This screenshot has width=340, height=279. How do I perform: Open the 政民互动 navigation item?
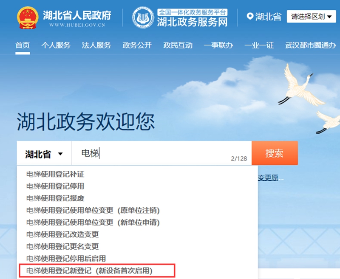pyautogui.click(x=178, y=45)
